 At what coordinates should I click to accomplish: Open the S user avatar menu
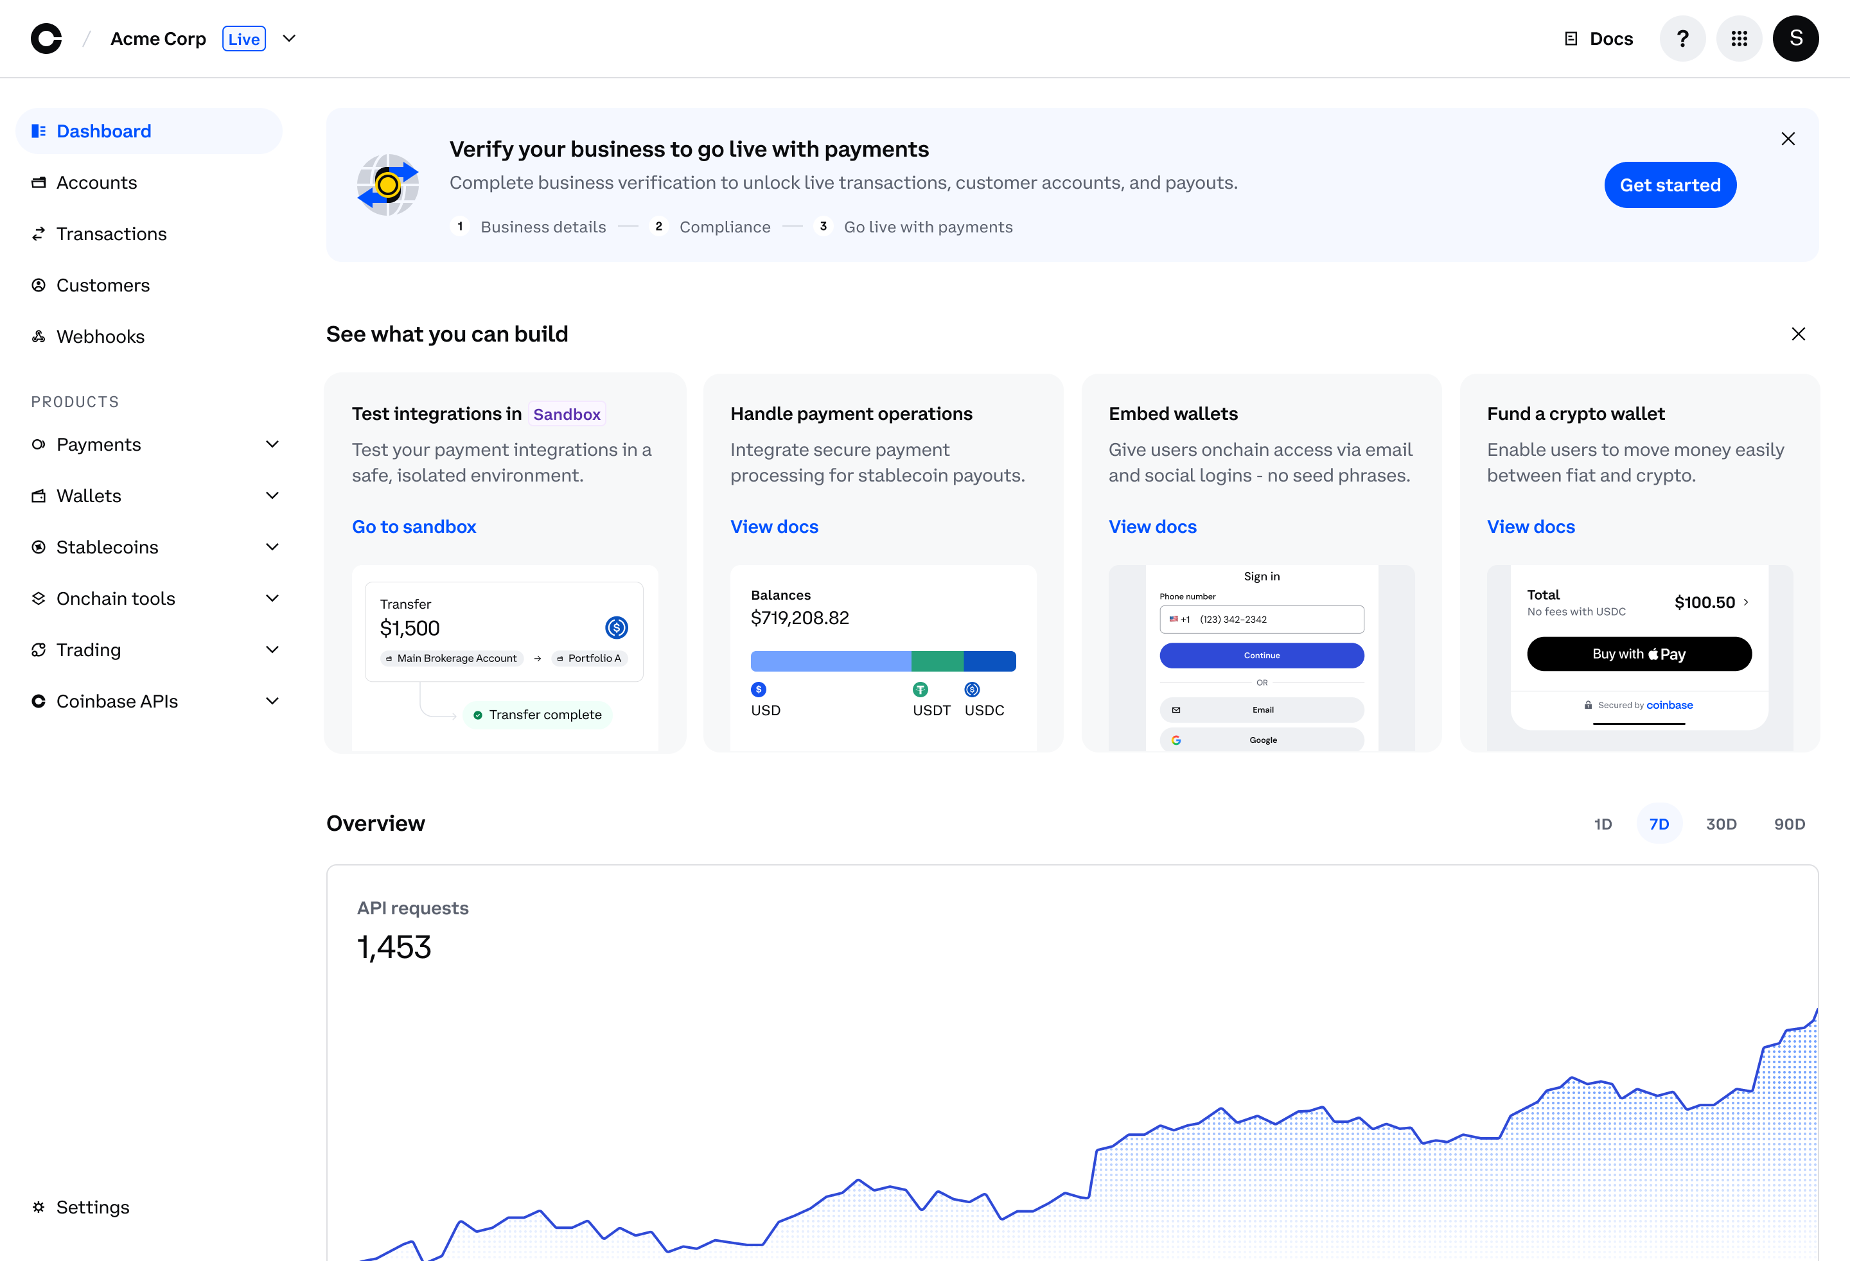point(1795,38)
